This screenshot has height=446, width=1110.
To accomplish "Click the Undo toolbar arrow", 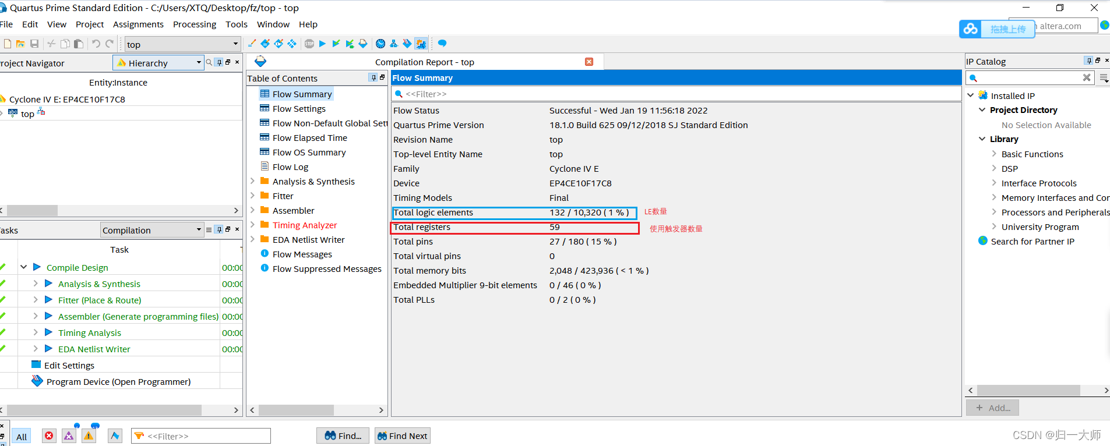I will (96, 44).
